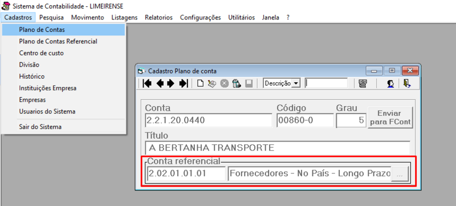Close the Cadastro Plano de conta window
This screenshot has width=456, height=206.
click(x=410, y=71)
